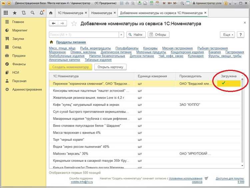Click the shopping cart icon at bottom
Viewport: 250px width, 188px height.
206,178
